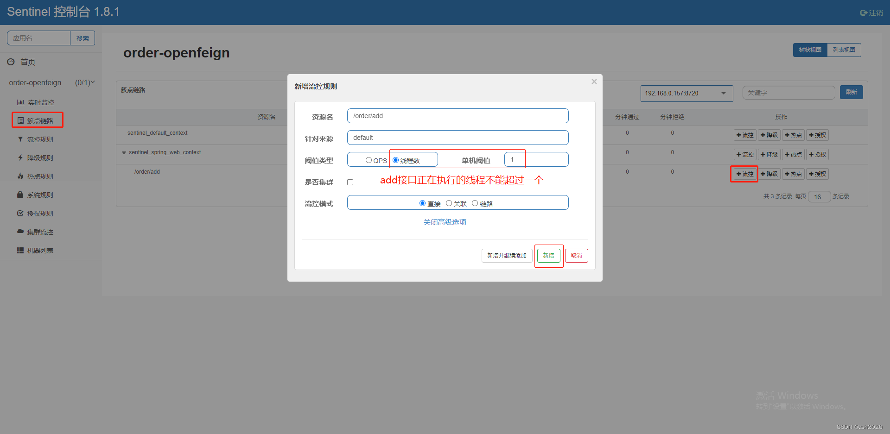Screen dimensions: 890x434
Task: Open 机器列表 in the sidebar
Action: click(x=40, y=251)
